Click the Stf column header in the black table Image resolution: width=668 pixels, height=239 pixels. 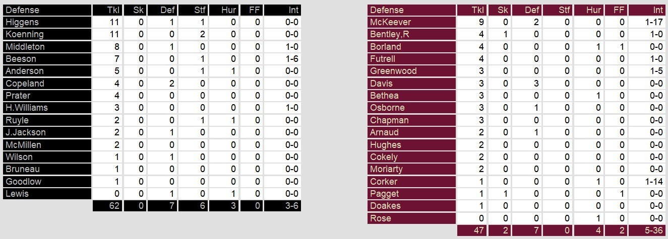193,10
